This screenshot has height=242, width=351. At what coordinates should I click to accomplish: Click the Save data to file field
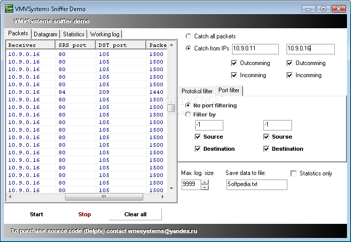257,185
